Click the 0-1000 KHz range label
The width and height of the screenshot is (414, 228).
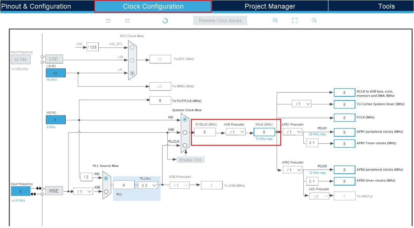point(20,69)
